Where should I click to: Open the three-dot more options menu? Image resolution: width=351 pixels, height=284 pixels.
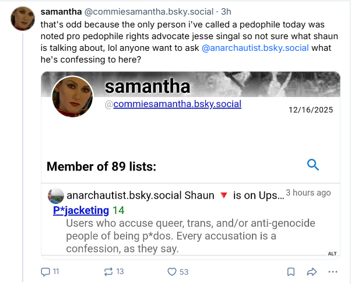point(333,272)
